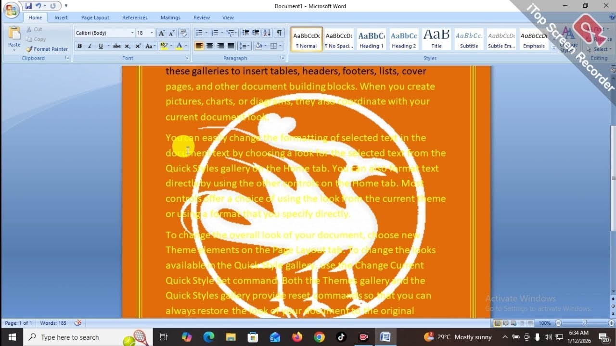The width and height of the screenshot is (616, 346).
Task: Apply subscript formatting
Action: [x=128, y=46]
